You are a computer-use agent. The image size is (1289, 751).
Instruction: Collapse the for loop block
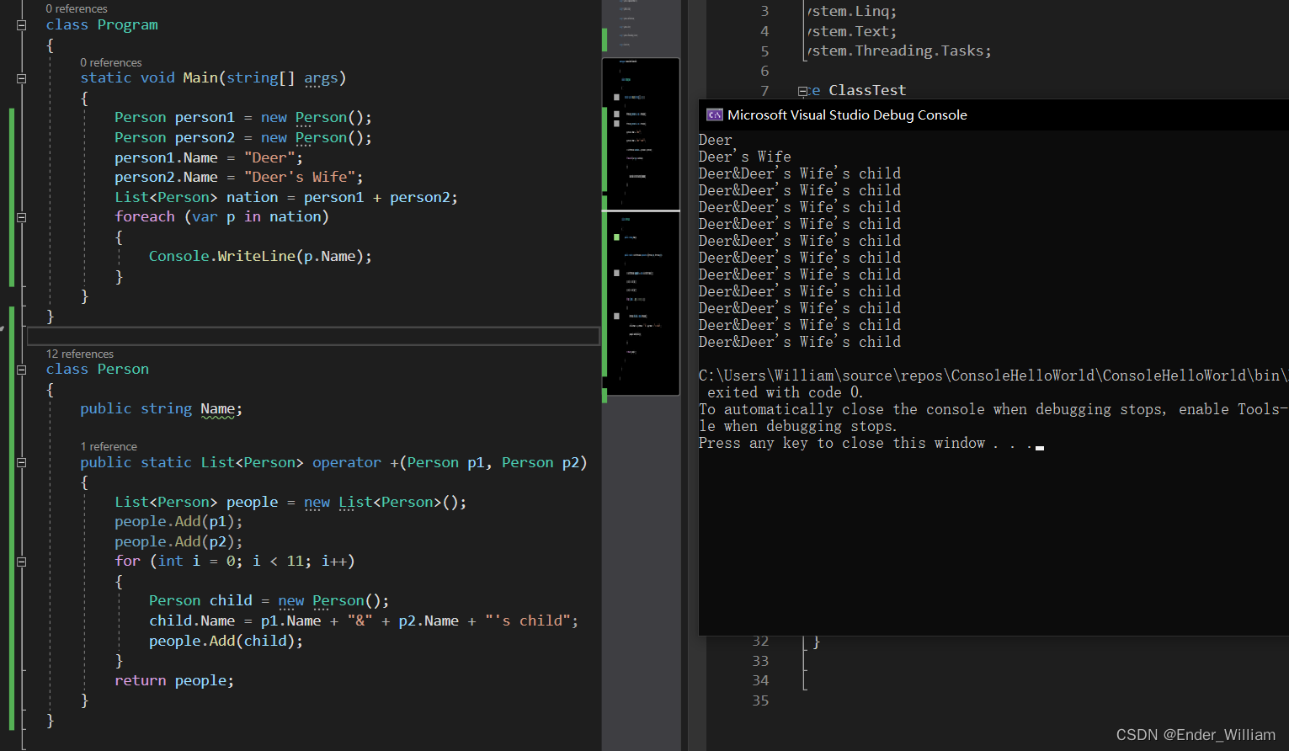point(22,562)
